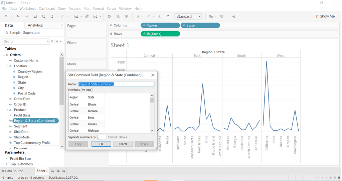Clear the sheet using the toolbar icon
This screenshot has height=181, width=342.
(95, 16)
